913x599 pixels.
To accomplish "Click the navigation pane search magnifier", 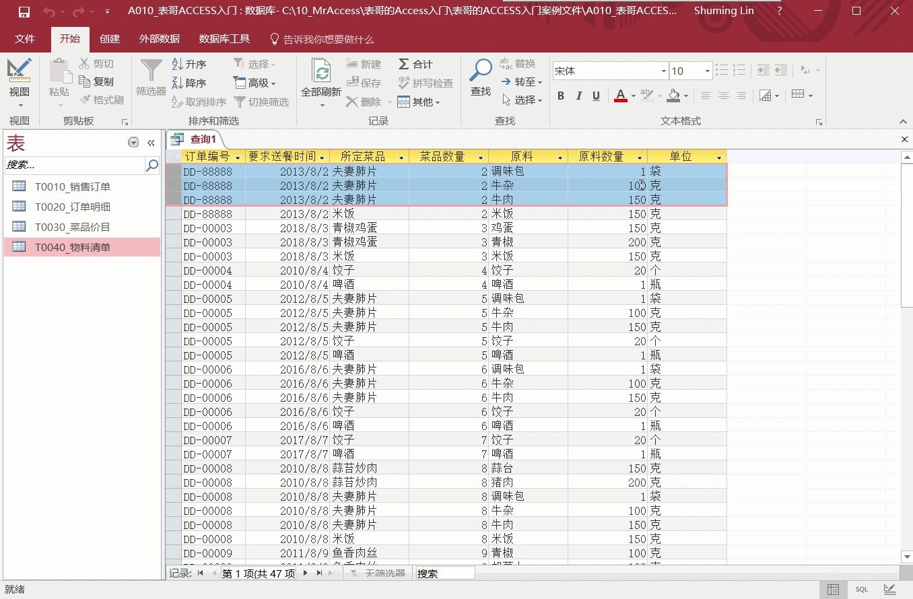I will (152, 165).
